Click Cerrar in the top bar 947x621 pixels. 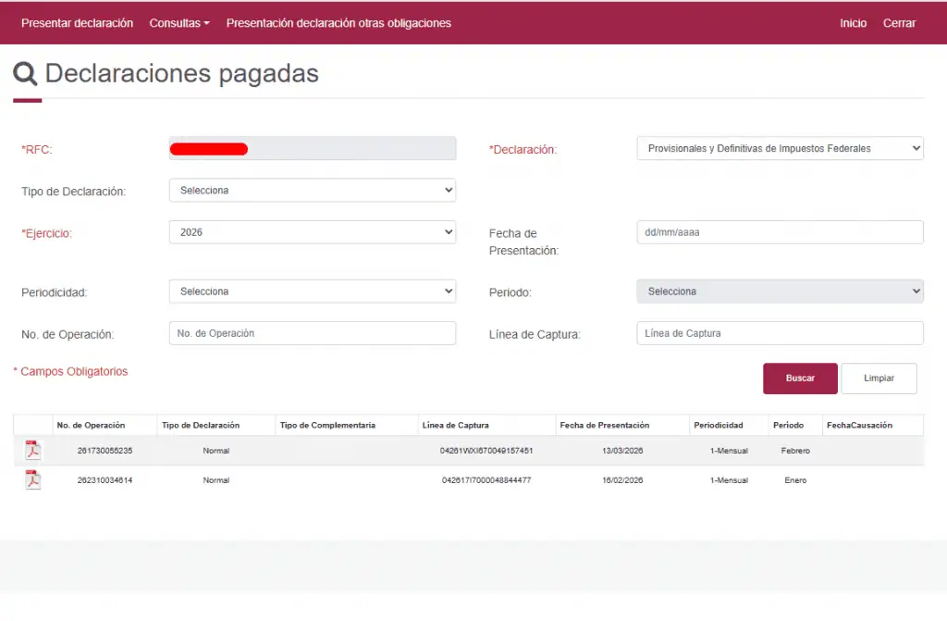(899, 23)
